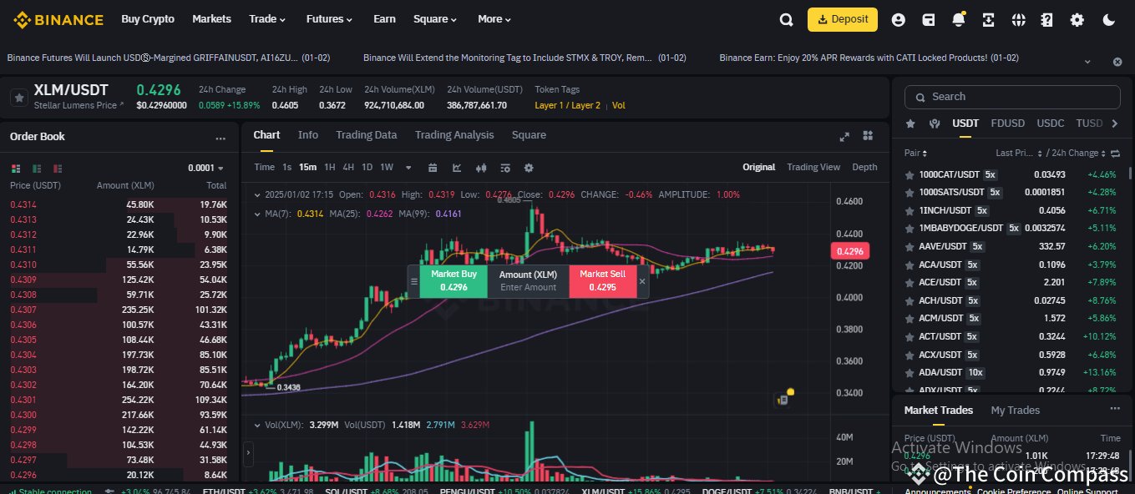The height and width of the screenshot is (494, 1135).
Task: Expand the chart to full screen
Action: coord(844,136)
